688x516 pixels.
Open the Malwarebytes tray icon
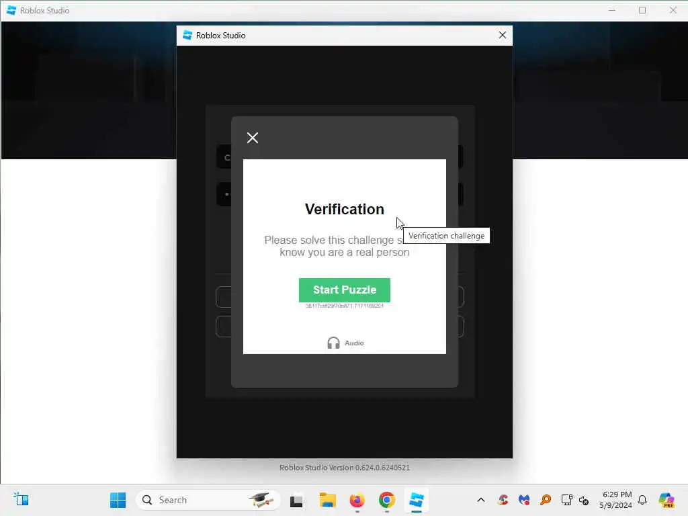point(524,500)
